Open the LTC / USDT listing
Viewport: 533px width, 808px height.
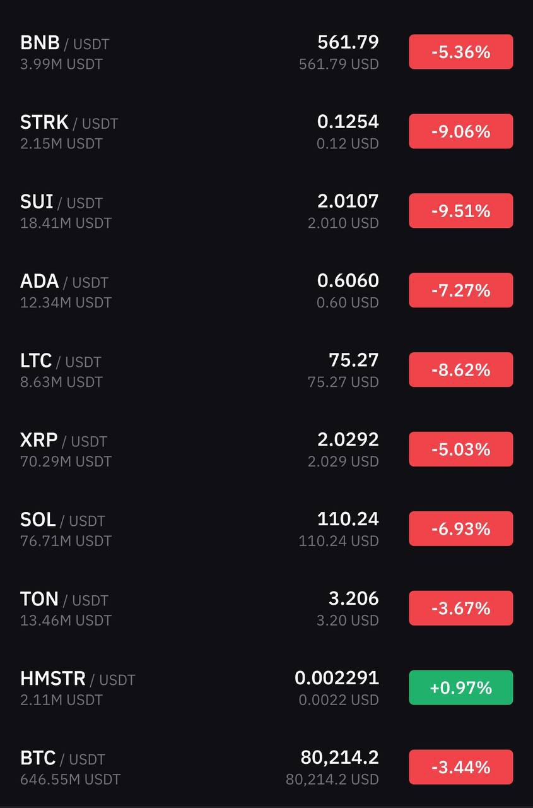click(266, 371)
